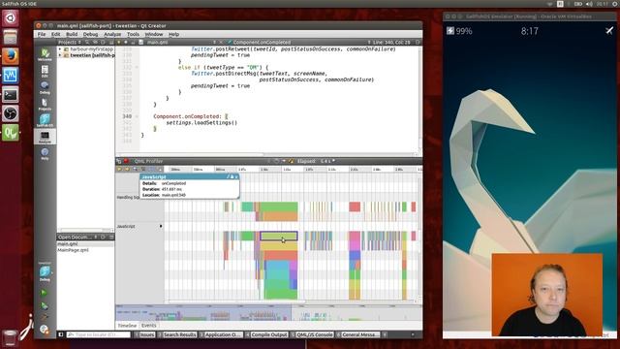Image resolution: width=620 pixels, height=349 pixels.
Task: Open the Issues output pane
Action: click(144, 334)
